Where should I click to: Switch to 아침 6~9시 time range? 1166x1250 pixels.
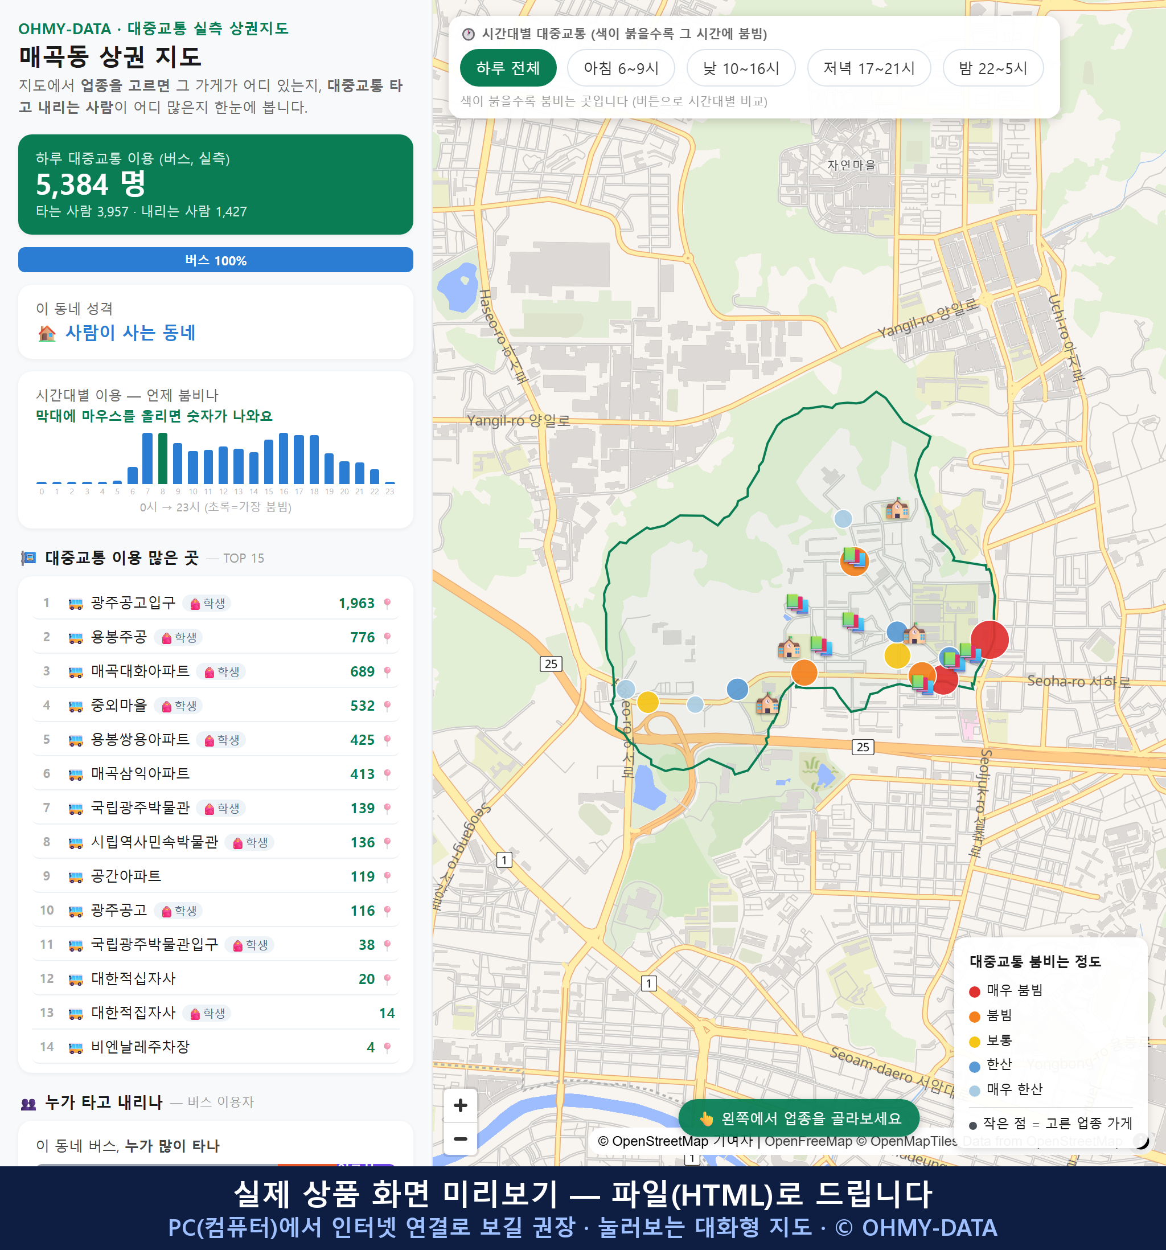point(621,68)
